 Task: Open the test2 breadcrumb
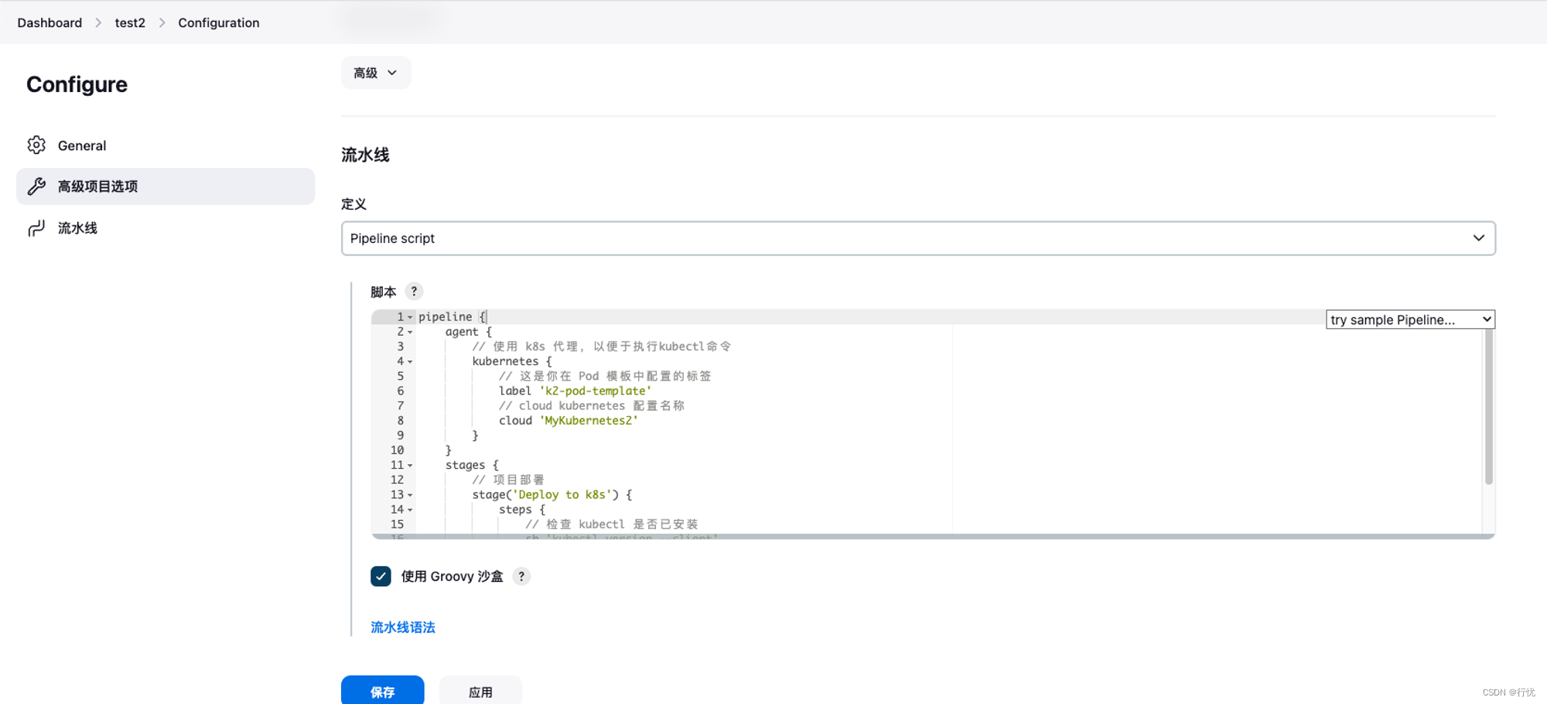[x=130, y=23]
